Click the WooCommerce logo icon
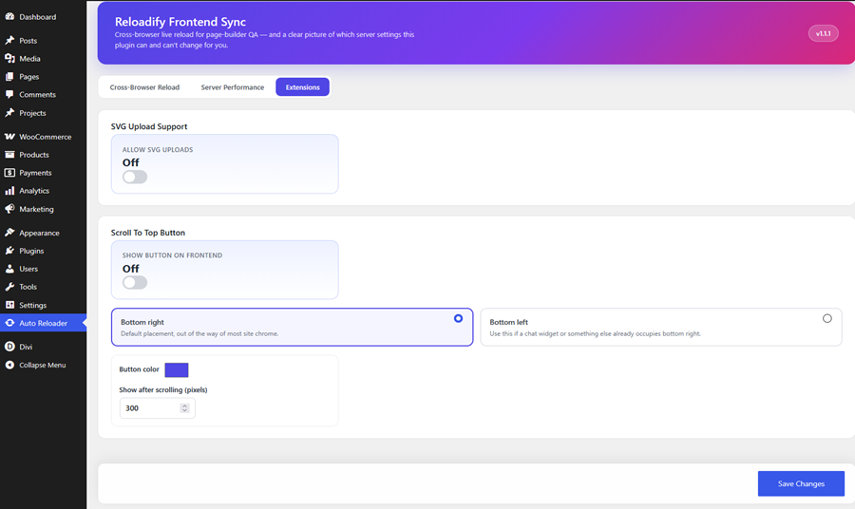Viewport: 855px width, 509px height. coord(9,136)
